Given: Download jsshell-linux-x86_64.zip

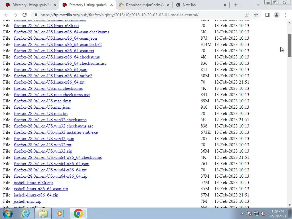Looking at the screenshot, I should [x=36, y=195].
